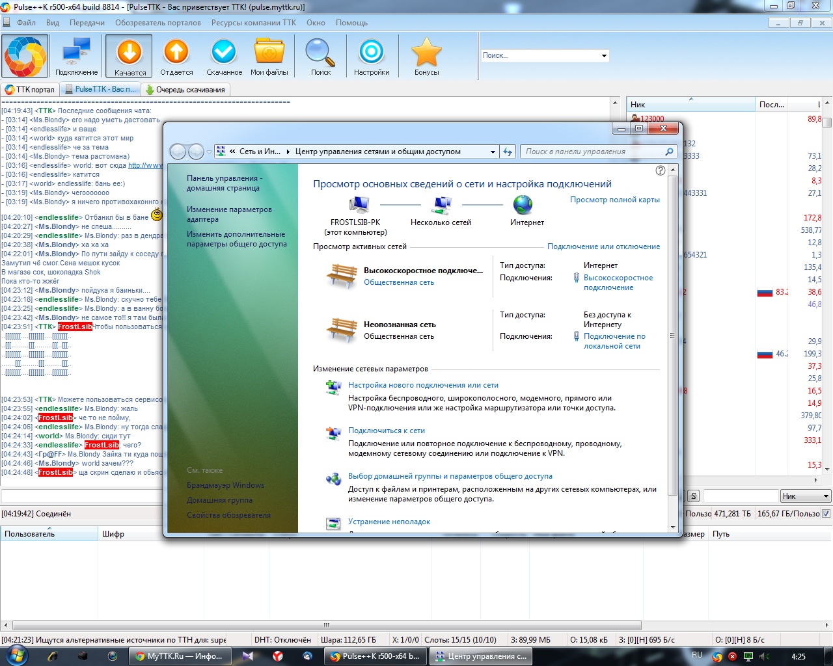Show uploads with the Отдается button

[176, 56]
